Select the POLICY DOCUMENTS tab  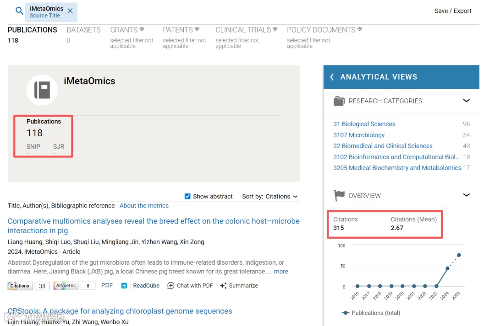[x=321, y=30]
